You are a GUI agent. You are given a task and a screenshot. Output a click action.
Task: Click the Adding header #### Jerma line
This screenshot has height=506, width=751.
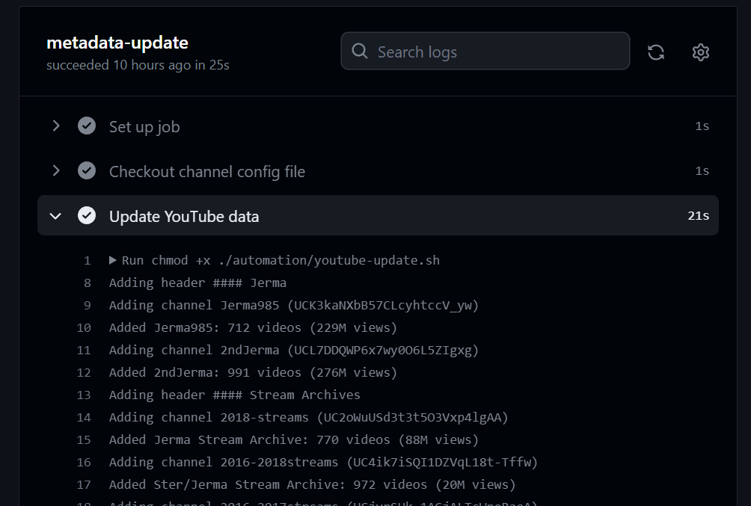(197, 283)
